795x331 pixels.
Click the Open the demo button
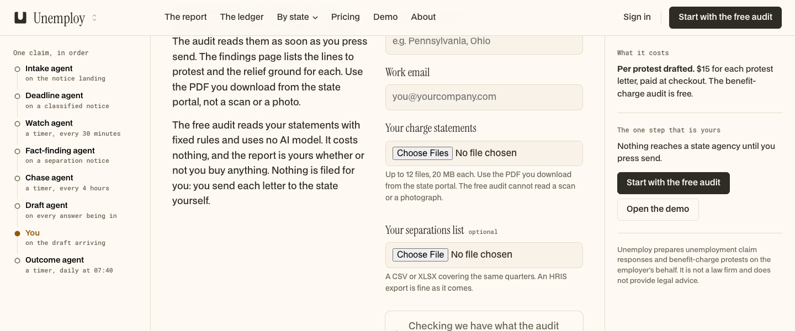coord(658,210)
